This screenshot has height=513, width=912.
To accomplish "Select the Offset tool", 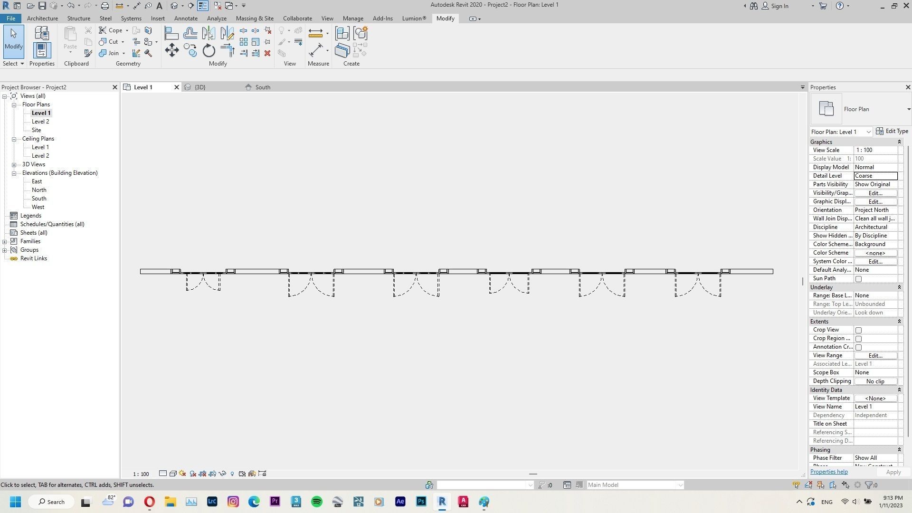I will click(190, 33).
